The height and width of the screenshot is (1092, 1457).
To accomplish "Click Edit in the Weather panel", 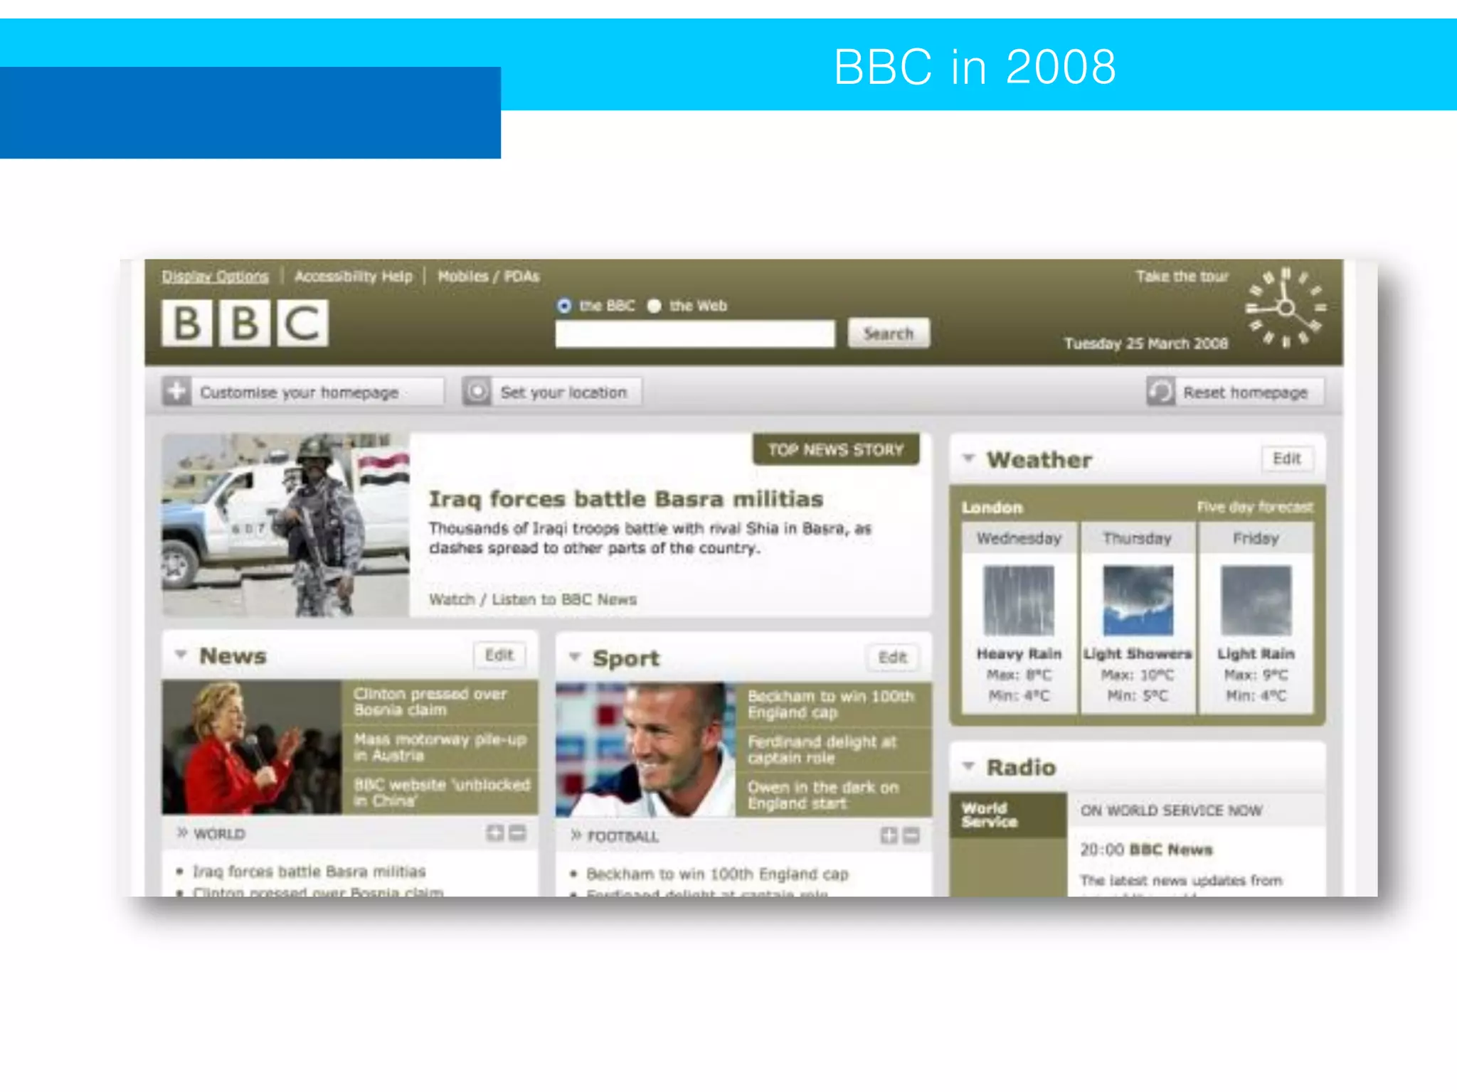I will [x=1287, y=459].
